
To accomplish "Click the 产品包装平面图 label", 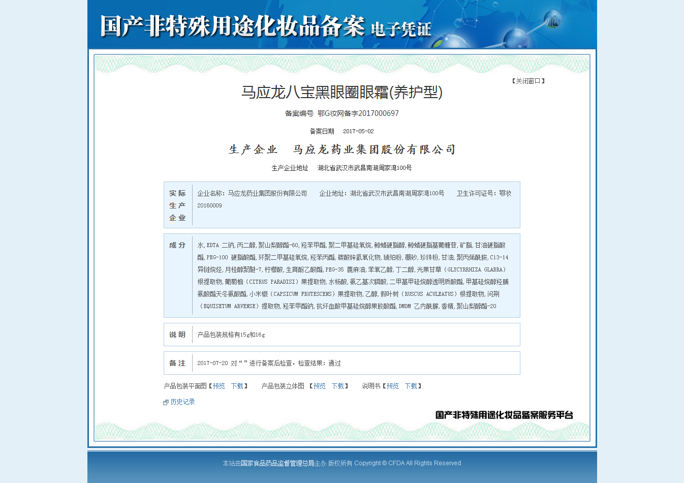I will point(185,386).
